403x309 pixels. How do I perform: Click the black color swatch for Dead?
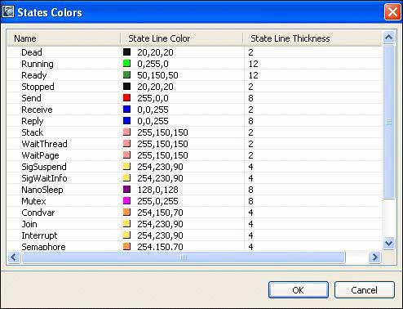[126, 52]
